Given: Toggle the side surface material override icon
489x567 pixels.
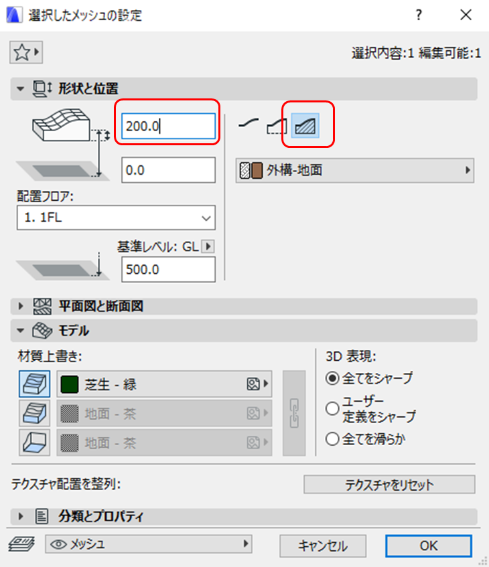Looking at the screenshot, I should pos(31,414).
